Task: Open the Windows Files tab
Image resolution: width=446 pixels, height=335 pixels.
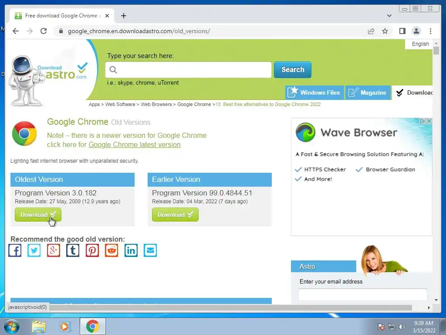Action: pos(314,92)
